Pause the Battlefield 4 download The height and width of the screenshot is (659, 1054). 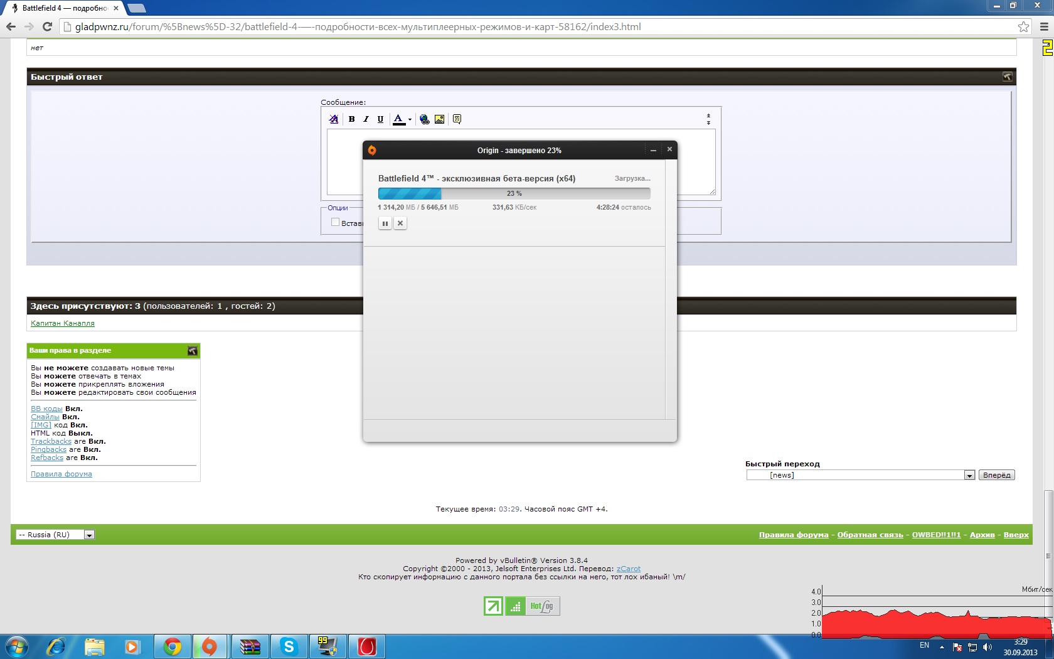(385, 223)
